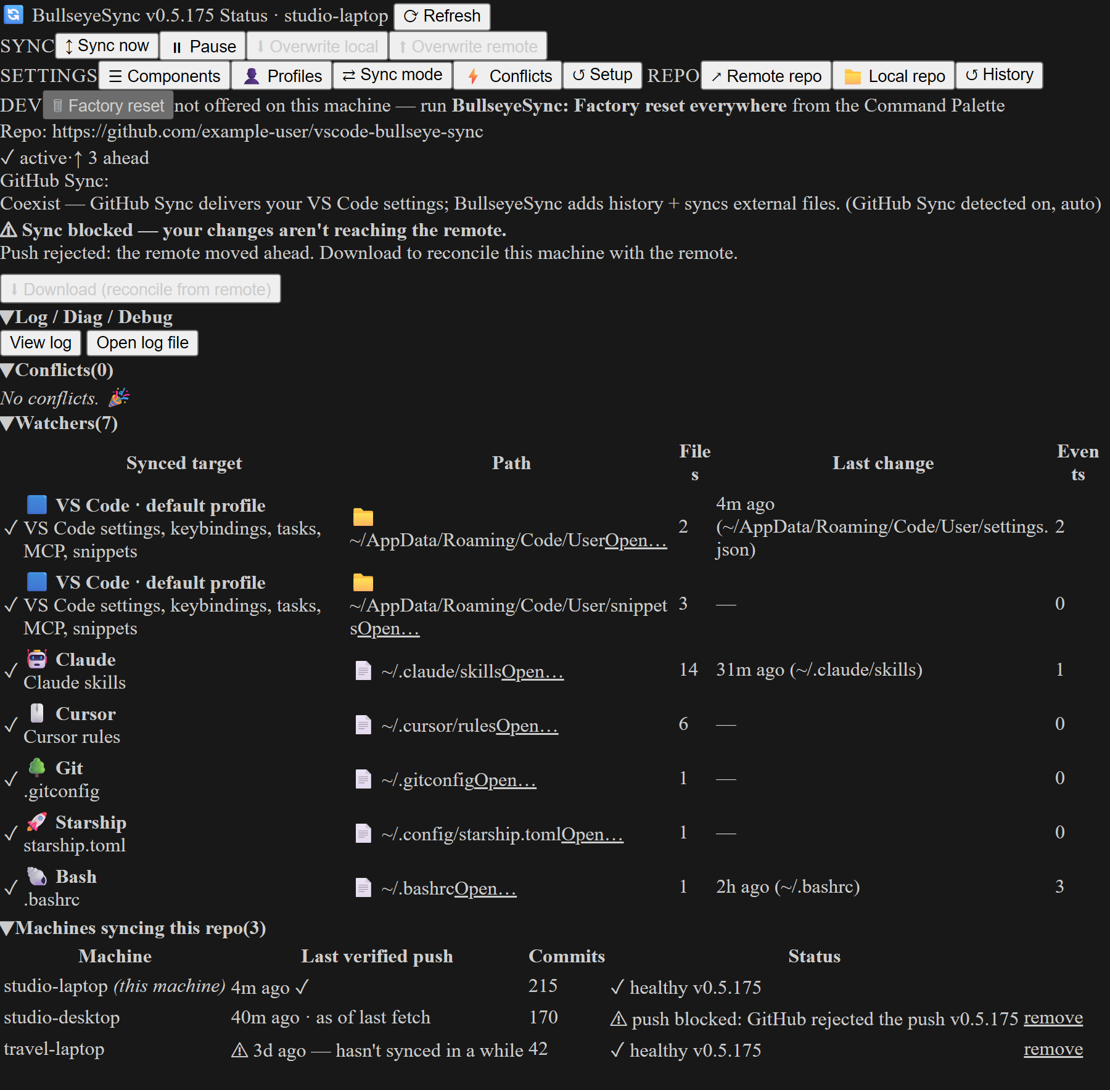Screen dimensions: 1110x1090
Task: Click the file icon beside ~/.bashrc
Action: click(364, 887)
